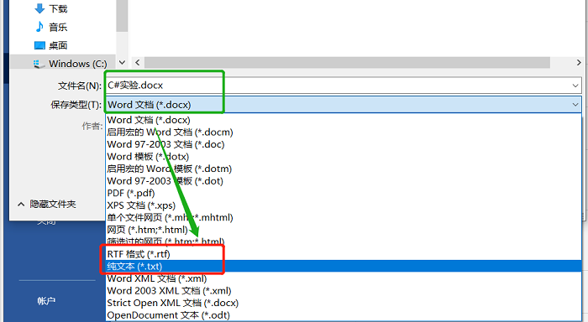Click horizontal scrollbar right arrow

tap(579, 63)
